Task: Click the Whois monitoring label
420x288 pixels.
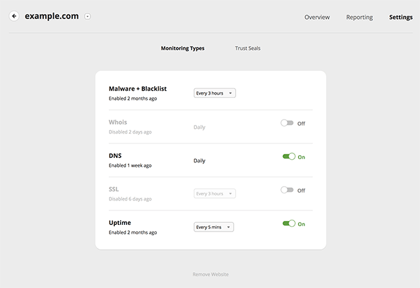Action: [118, 122]
